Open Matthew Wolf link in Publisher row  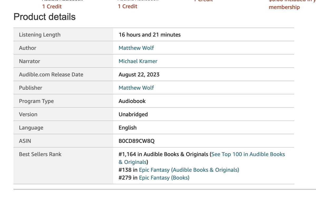[136, 88]
